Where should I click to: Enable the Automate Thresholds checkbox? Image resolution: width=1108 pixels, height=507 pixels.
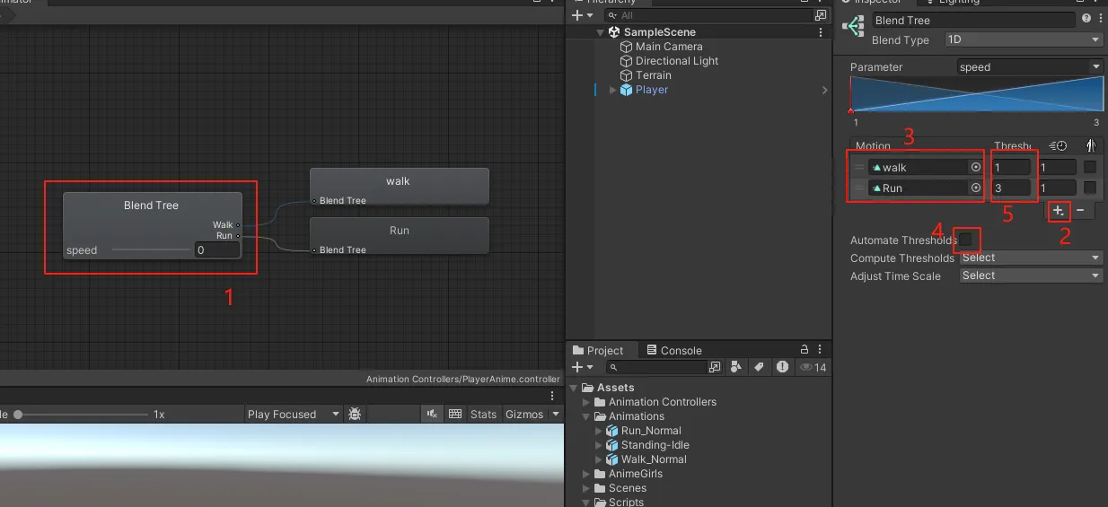pyautogui.click(x=966, y=240)
